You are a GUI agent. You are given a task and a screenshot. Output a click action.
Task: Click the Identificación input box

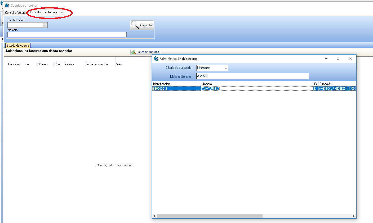(25, 25)
